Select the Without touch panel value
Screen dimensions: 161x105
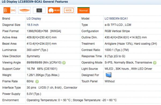coord(109,81)
